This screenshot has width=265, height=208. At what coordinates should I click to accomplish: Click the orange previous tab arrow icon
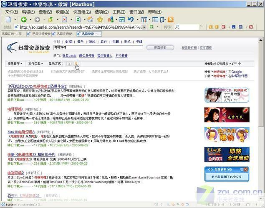pyautogui.click(x=211, y=27)
